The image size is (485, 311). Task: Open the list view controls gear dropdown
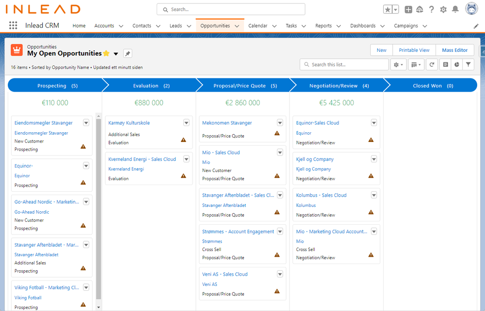(398, 64)
